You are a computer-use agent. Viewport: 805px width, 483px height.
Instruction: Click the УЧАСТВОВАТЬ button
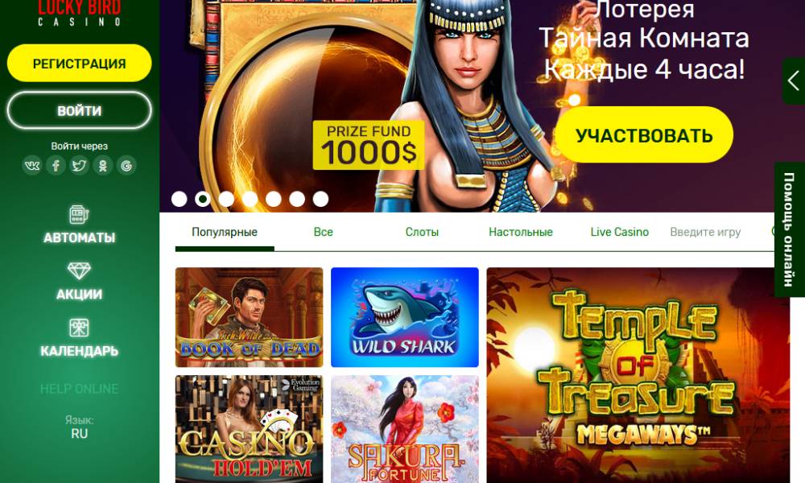(644, 135)
